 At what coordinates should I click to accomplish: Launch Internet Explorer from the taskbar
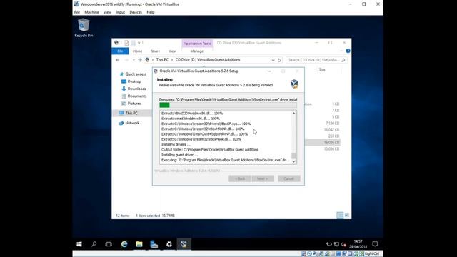(124, 244)
